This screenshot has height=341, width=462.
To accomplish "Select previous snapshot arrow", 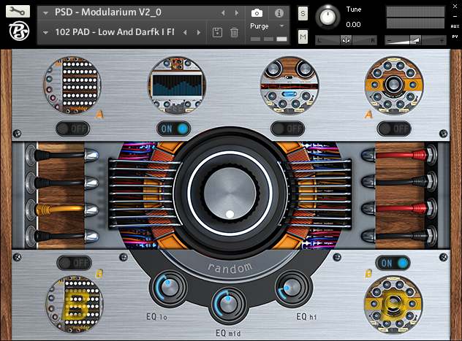I will 185,32.
